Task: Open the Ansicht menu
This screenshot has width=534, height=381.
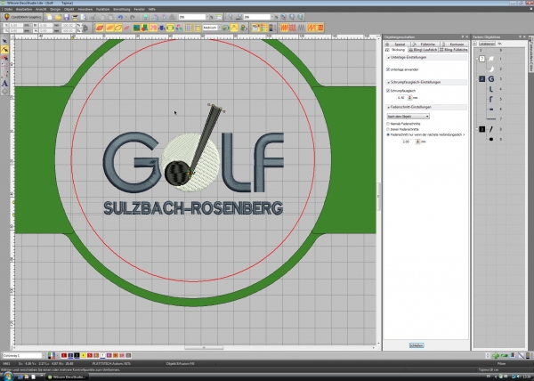Action: (x=41, y=9)
